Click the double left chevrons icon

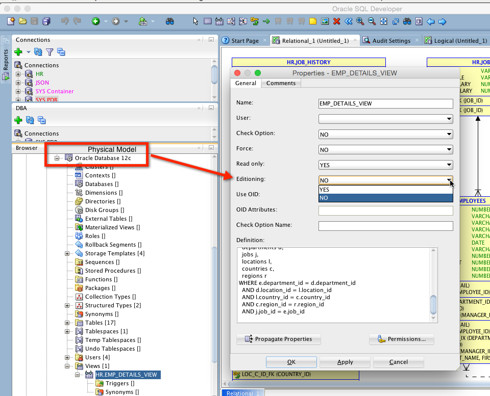pos(349,21)
